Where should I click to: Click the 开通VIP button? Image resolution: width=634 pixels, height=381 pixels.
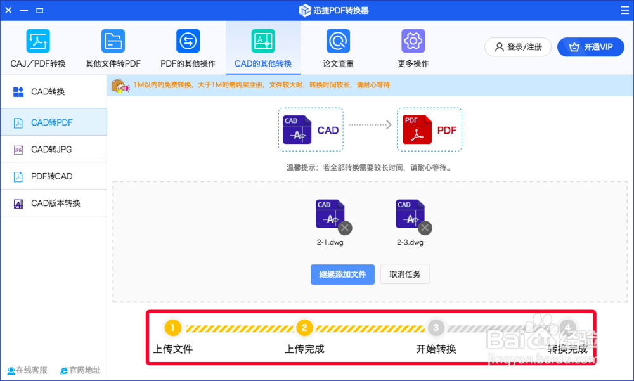[591, 47]
